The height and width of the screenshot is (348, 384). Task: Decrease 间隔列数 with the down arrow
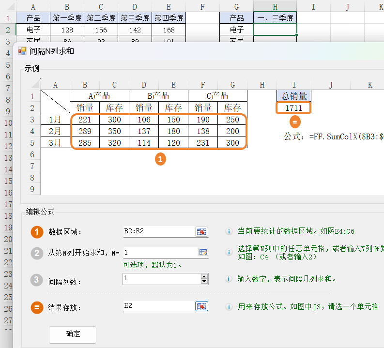pyautogui.click(x=204, y=281)
